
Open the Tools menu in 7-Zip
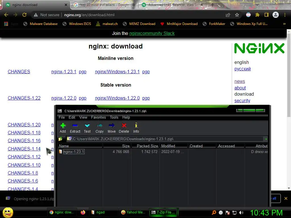pyautogui.click(x=114, y=117)
